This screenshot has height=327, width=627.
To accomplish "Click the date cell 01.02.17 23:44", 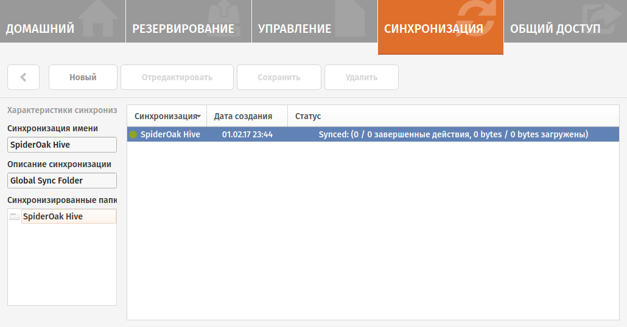I will pos(248,134).
